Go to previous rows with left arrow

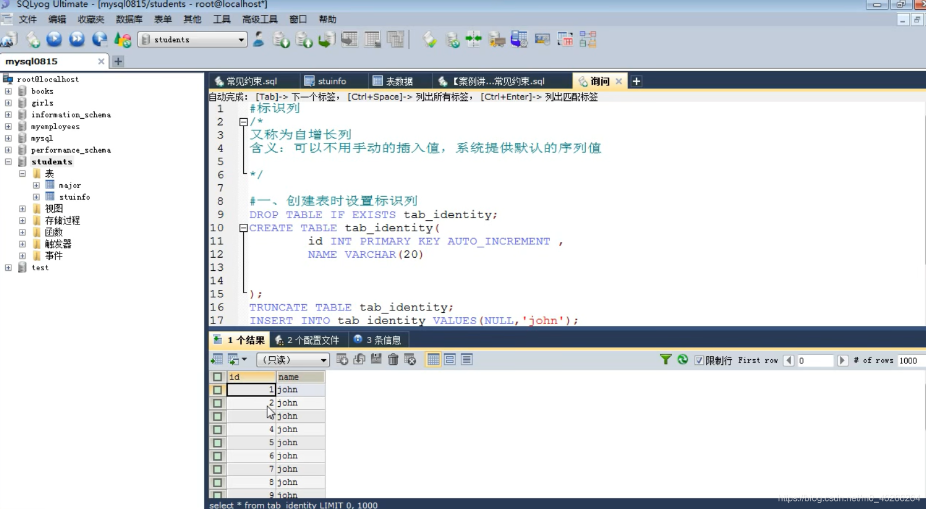pos(789,360)
